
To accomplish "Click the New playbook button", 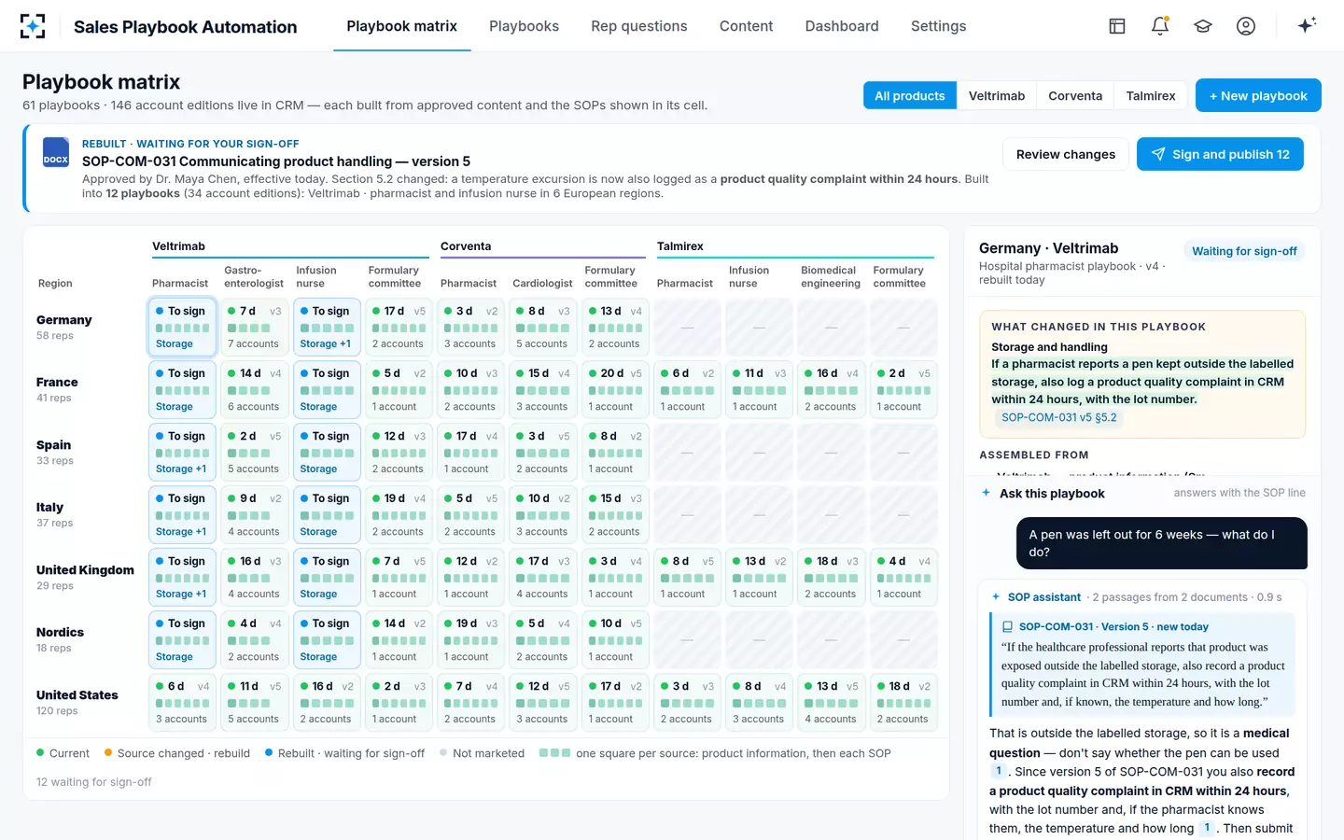I will click(1258, 95).
